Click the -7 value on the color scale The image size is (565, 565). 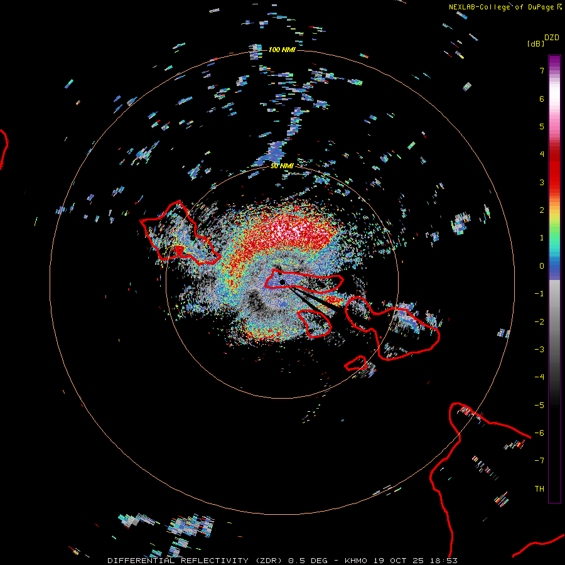click(x=539, y=461)
